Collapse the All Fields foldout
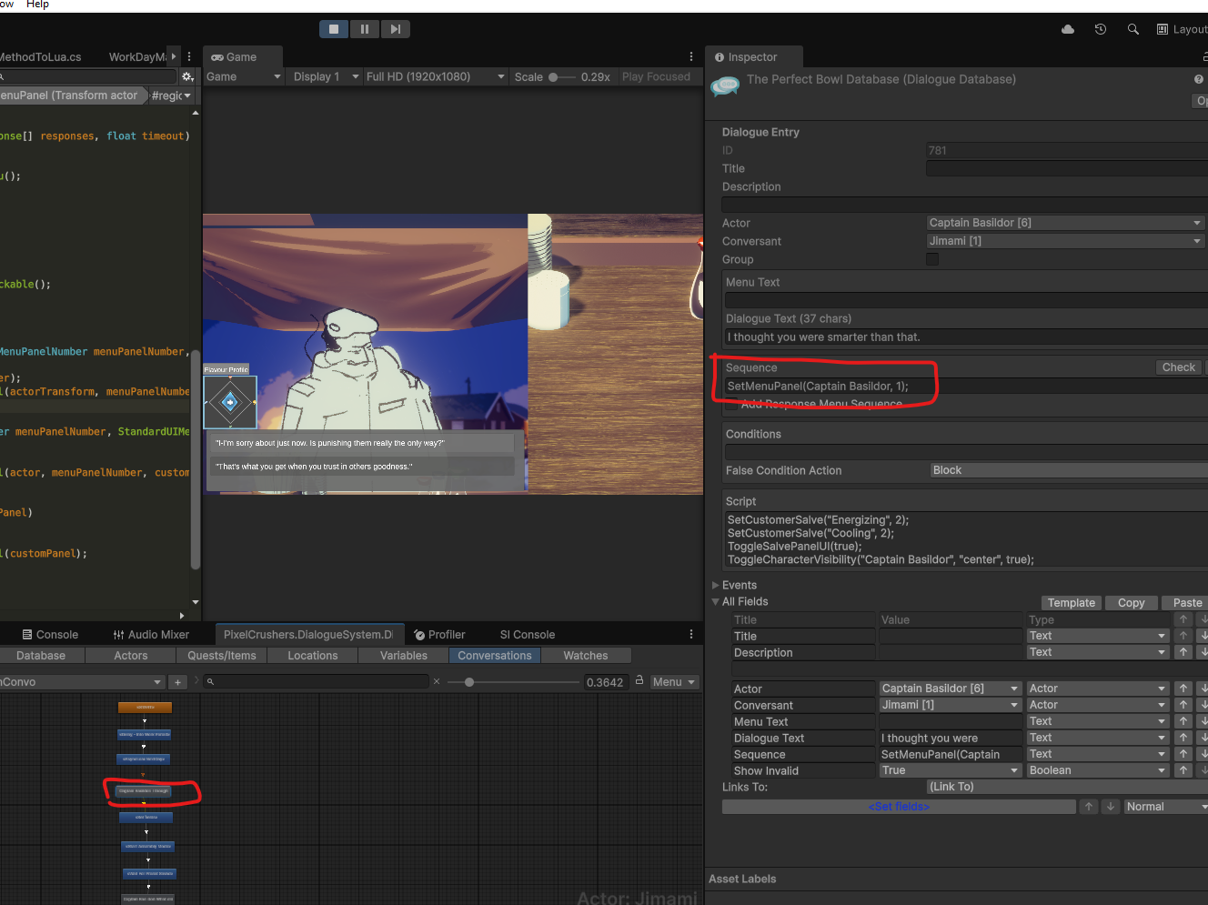 (716, 601)
